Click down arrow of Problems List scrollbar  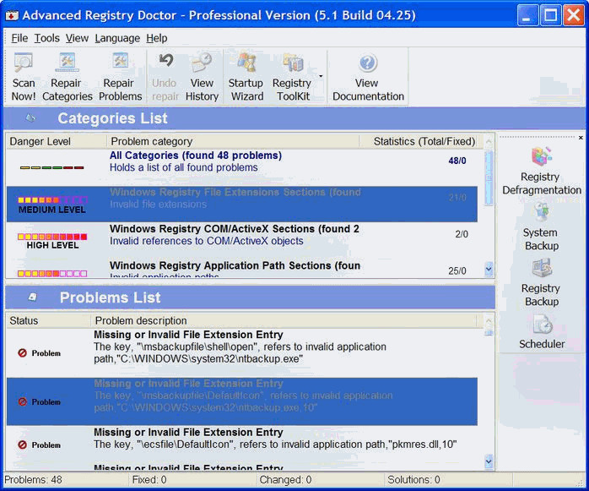489,461
